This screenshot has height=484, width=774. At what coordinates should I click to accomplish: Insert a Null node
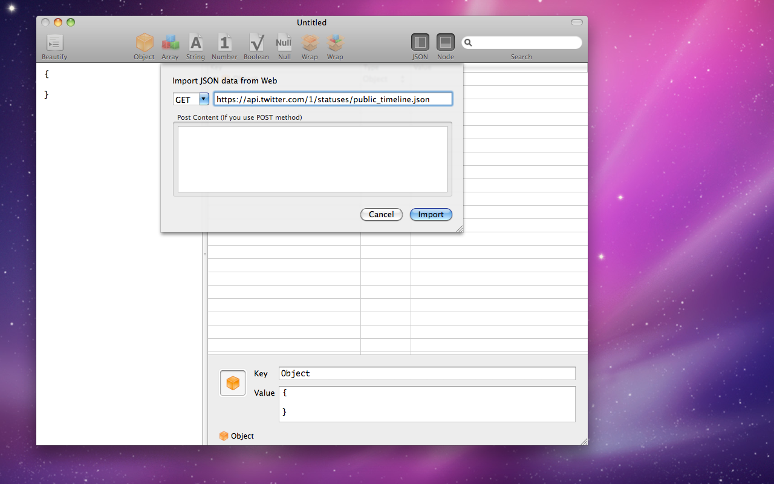pos(284,42)
